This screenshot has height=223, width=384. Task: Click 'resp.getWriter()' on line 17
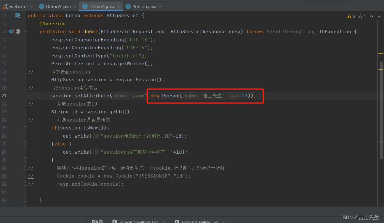(x=127, y=64)
